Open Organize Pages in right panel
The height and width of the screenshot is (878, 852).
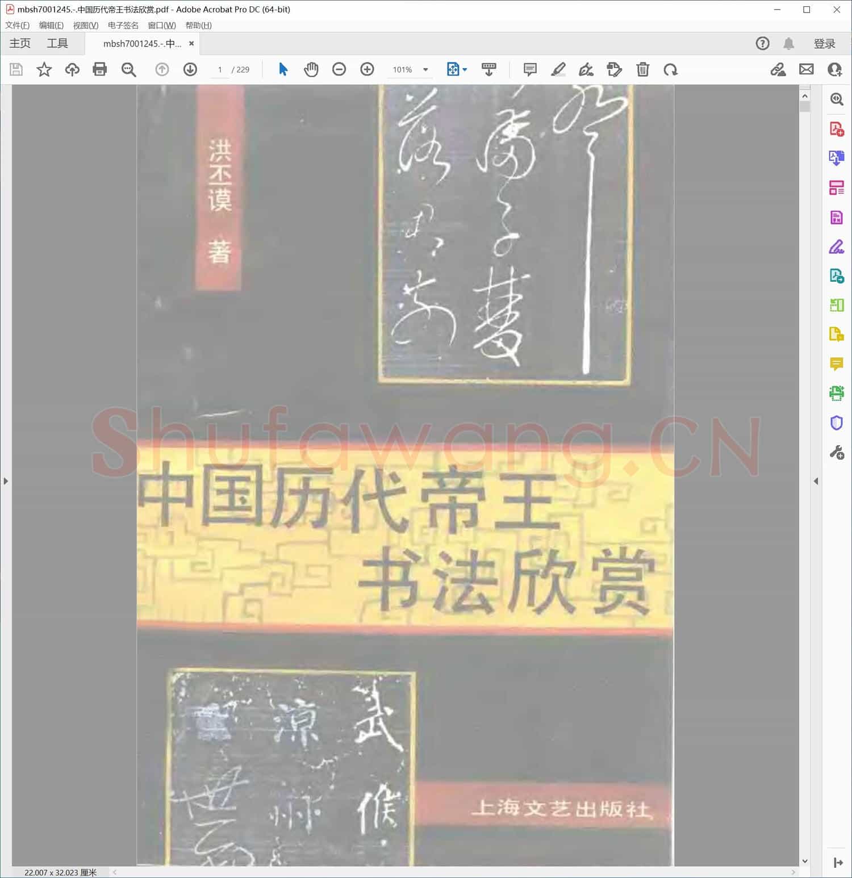coord(836,188)
